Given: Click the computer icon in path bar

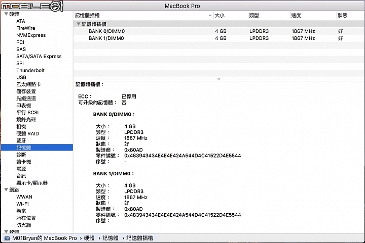Looking at the screenshot, I should (7, 238).
